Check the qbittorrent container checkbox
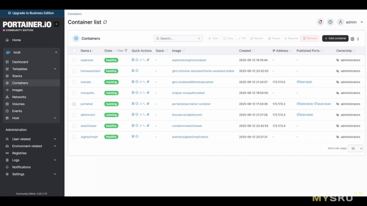 coord(74,115)
